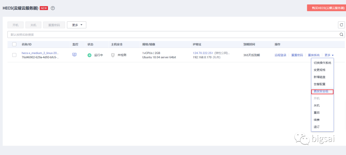Open the monitoring chart icon
The height and width of the screenshot is (155, 346).
point(74,55)
